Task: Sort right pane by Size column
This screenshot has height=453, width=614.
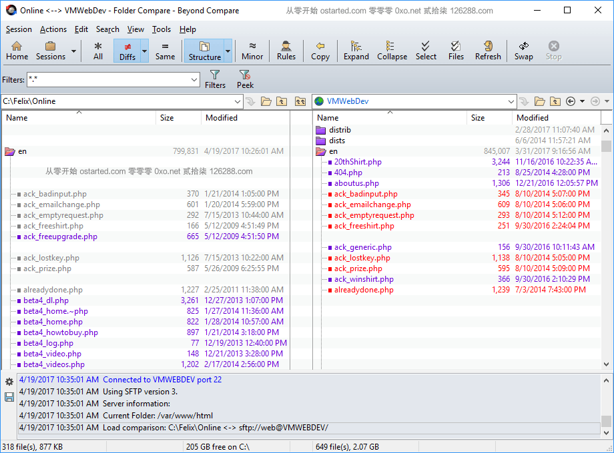Action: click(x=489, y=118)
